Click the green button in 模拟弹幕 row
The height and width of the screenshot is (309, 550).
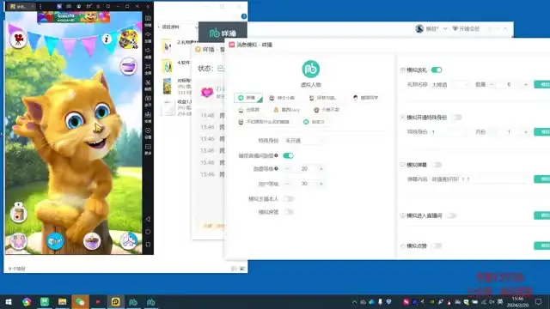coord(542,179)
